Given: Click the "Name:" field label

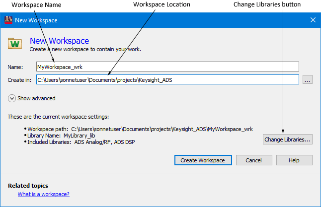Looking at the screenshot, I should pos(15,67).
